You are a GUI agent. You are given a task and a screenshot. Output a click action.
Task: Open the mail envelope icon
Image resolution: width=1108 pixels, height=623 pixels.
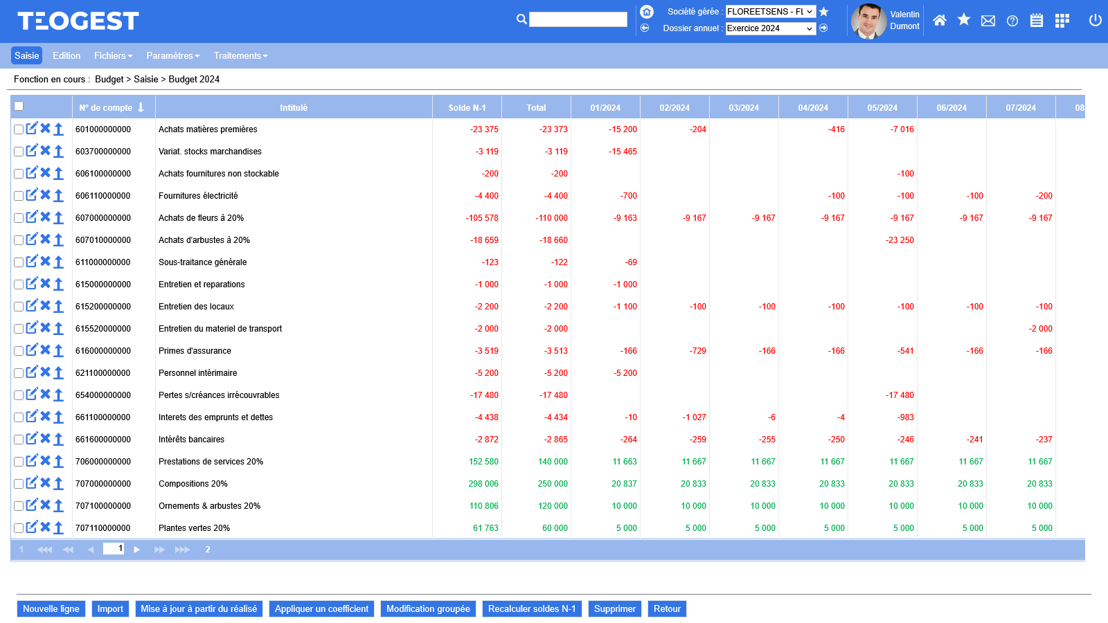pos(988,21)
